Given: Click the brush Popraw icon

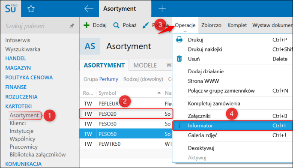Looking at the screenshot, I should [145, 25].
